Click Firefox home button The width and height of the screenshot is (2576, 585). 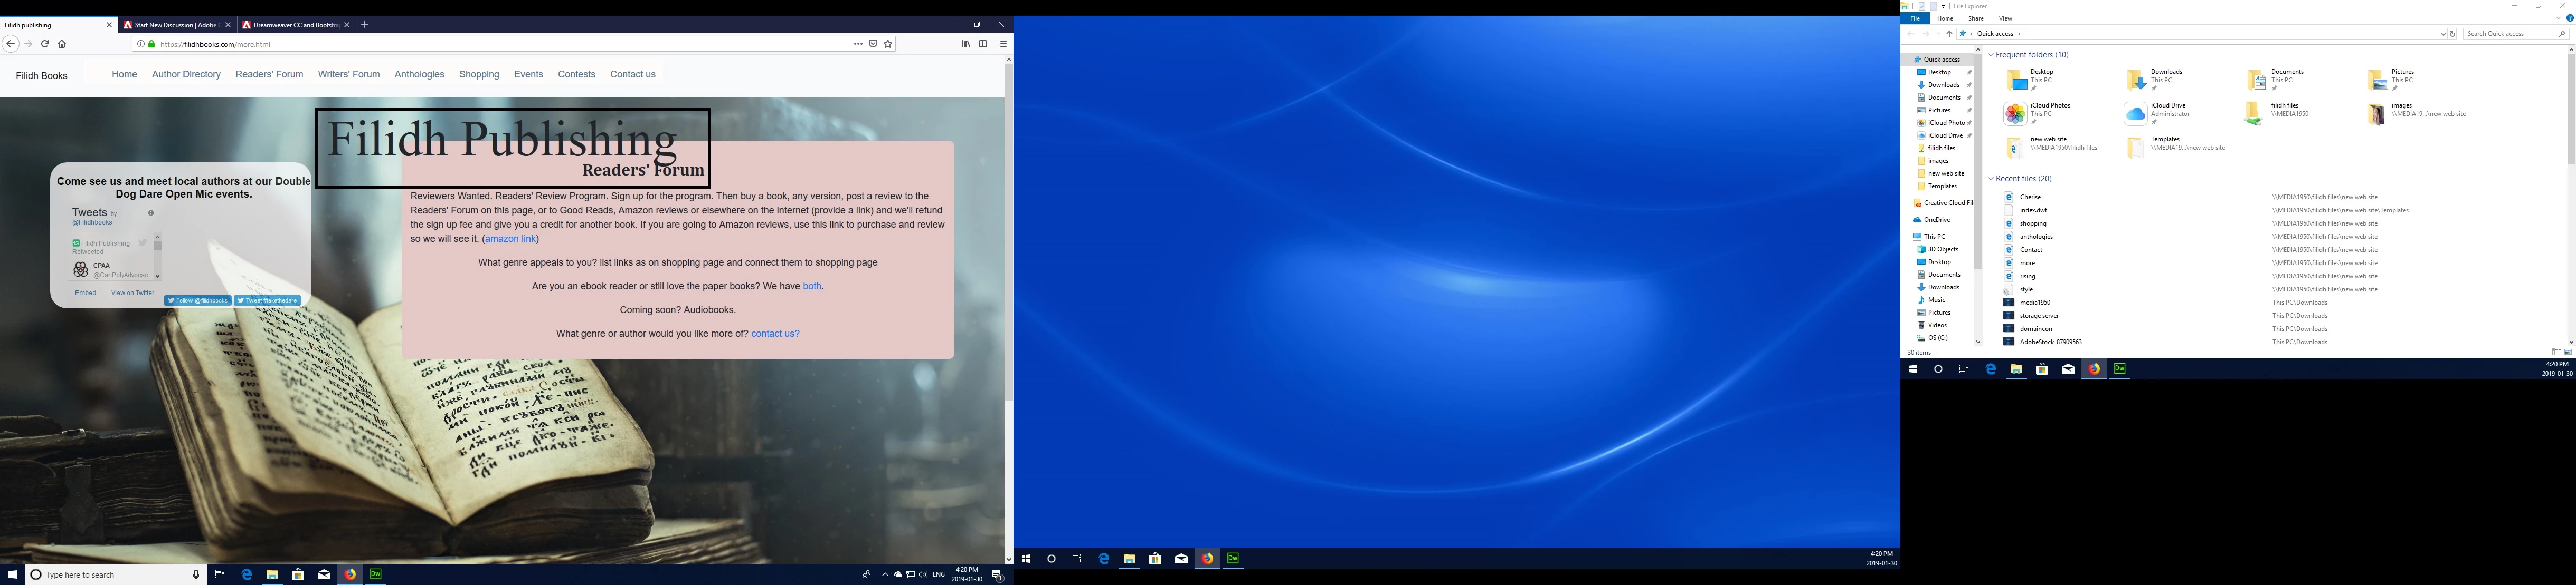(x=62, y=44)
